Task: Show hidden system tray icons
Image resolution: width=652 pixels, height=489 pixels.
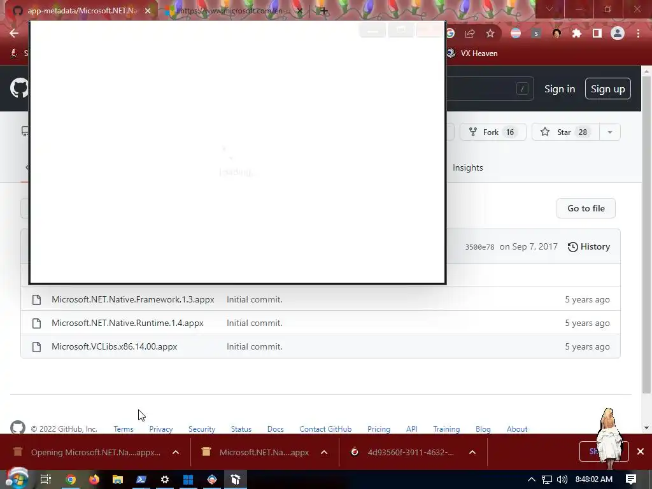Action: click(x=531, y=479)
